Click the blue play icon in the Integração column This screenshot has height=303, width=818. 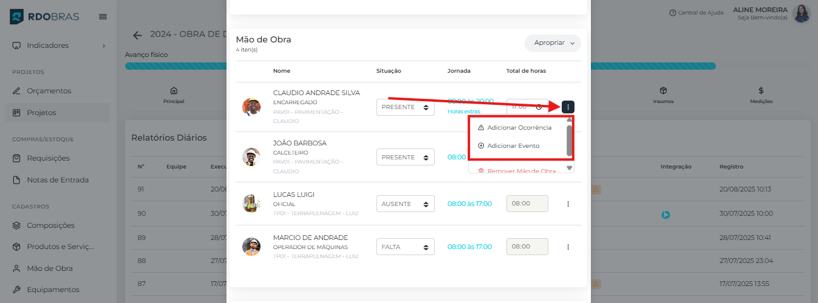666,215
